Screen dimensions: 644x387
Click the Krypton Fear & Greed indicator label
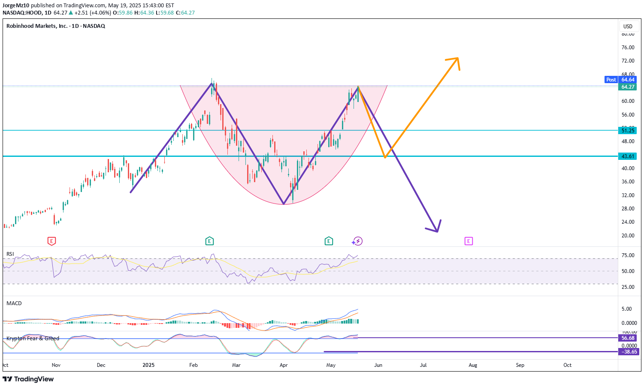[33, 339]
